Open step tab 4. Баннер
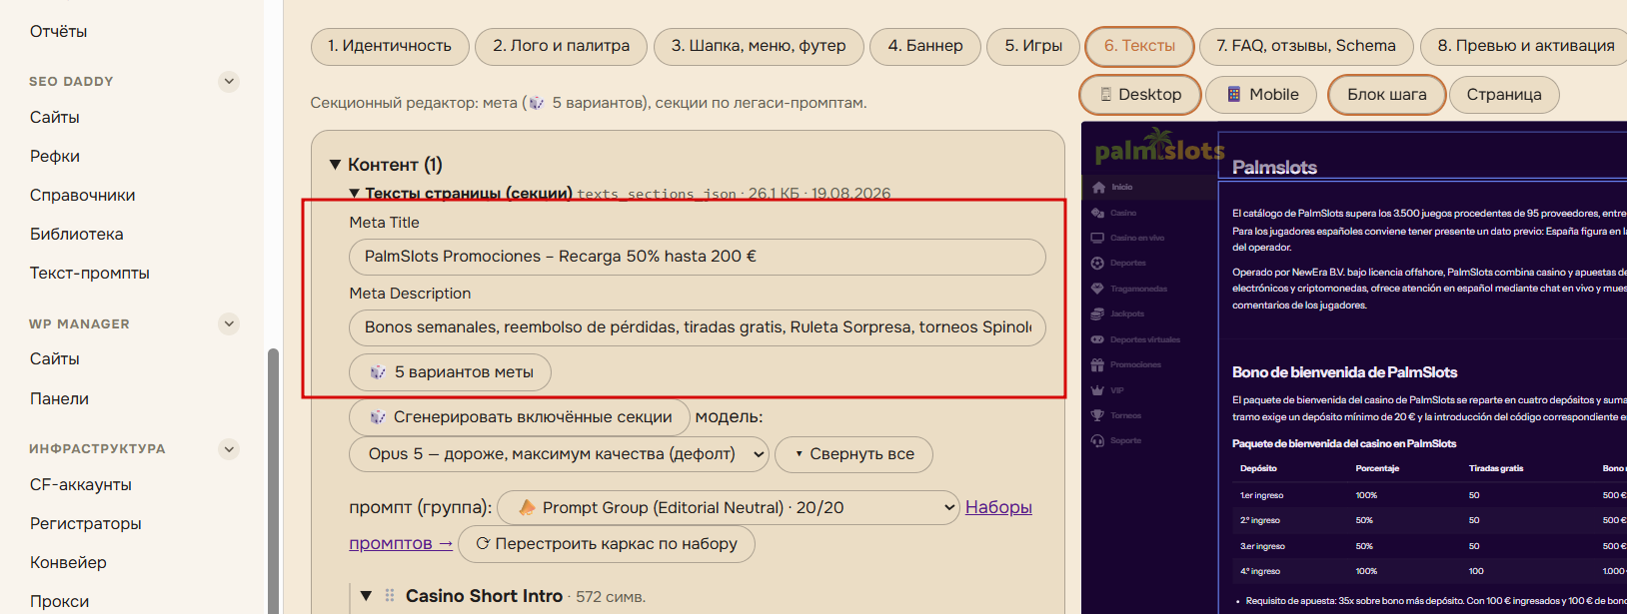The width and height of the screenshot is (1627, 614). (925, 46)
